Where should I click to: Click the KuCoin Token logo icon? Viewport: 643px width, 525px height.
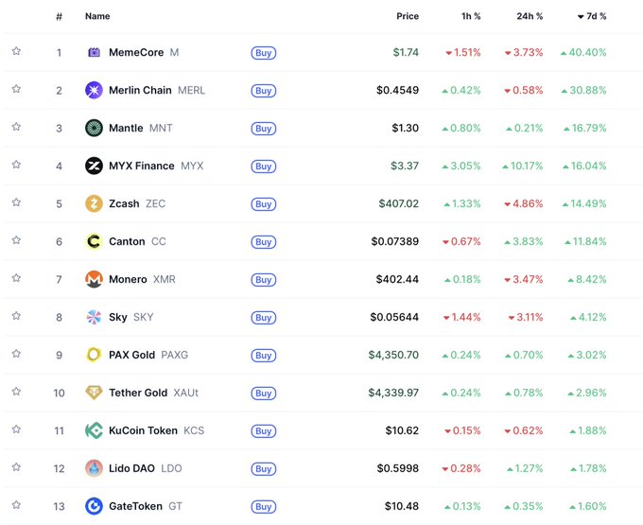(94, 430)
